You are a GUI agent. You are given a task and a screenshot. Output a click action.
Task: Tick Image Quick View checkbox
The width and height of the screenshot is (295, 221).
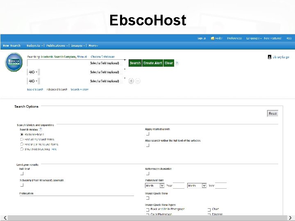(x=147, y=198)
